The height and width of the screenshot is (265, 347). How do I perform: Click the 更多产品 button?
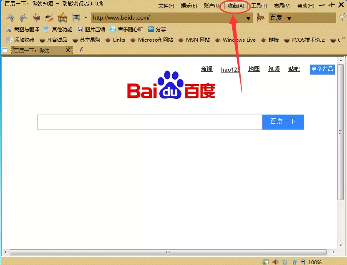322,70
